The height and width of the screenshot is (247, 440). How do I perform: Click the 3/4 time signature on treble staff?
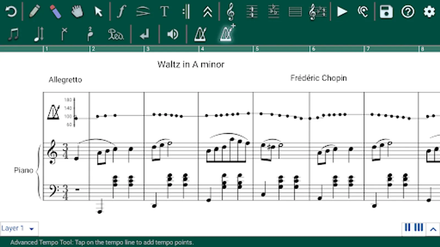coord(65,151)
